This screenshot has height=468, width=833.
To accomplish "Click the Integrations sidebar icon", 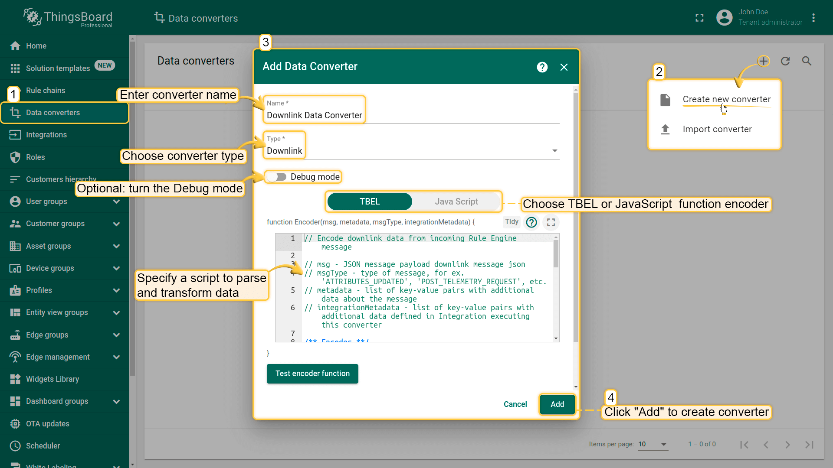I will coord(16,135).
